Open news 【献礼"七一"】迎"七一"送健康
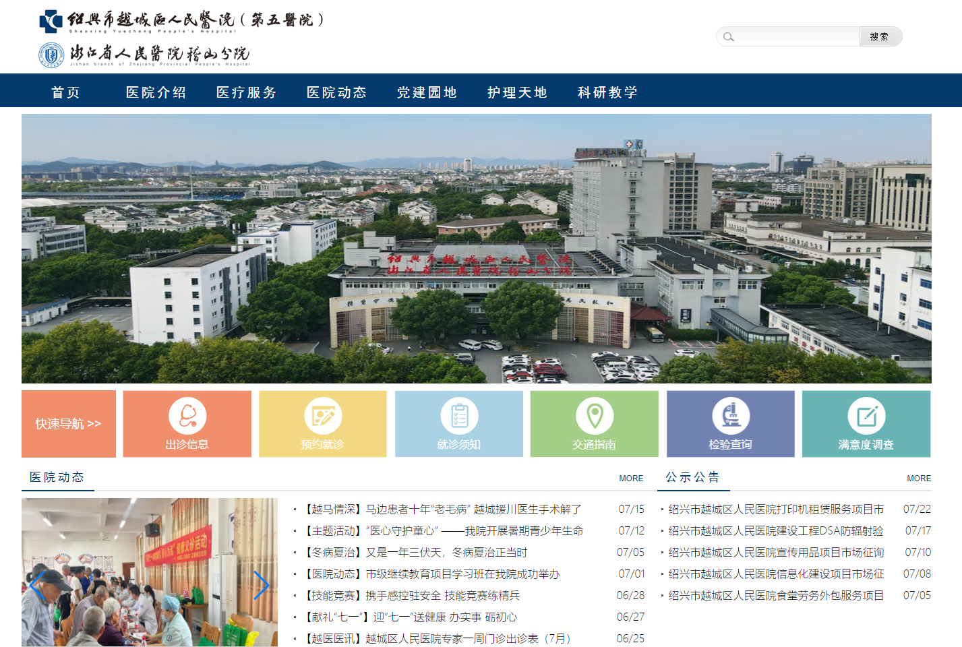962x647 pixels. (x=410, y=617)
